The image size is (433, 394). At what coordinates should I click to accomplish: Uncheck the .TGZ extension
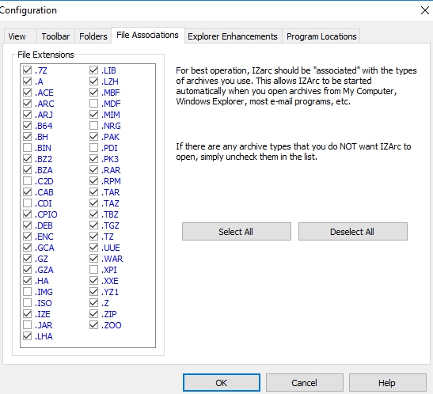point(94,225)
